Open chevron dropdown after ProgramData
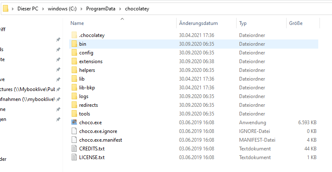Viewport: 332px width, 172px height. click(x=120, y=9)
